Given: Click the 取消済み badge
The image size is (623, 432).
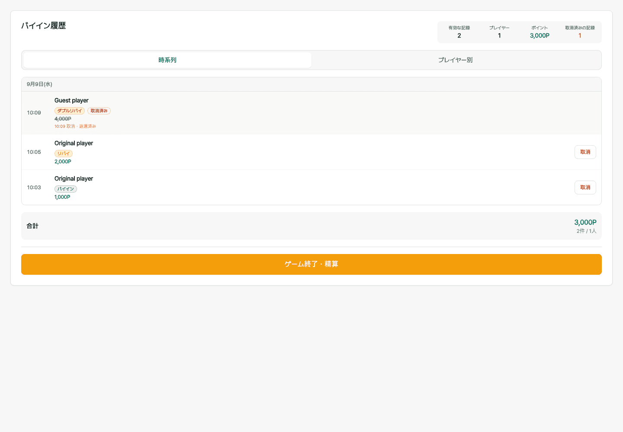Looking at the screenshot, I should [99, 111].
